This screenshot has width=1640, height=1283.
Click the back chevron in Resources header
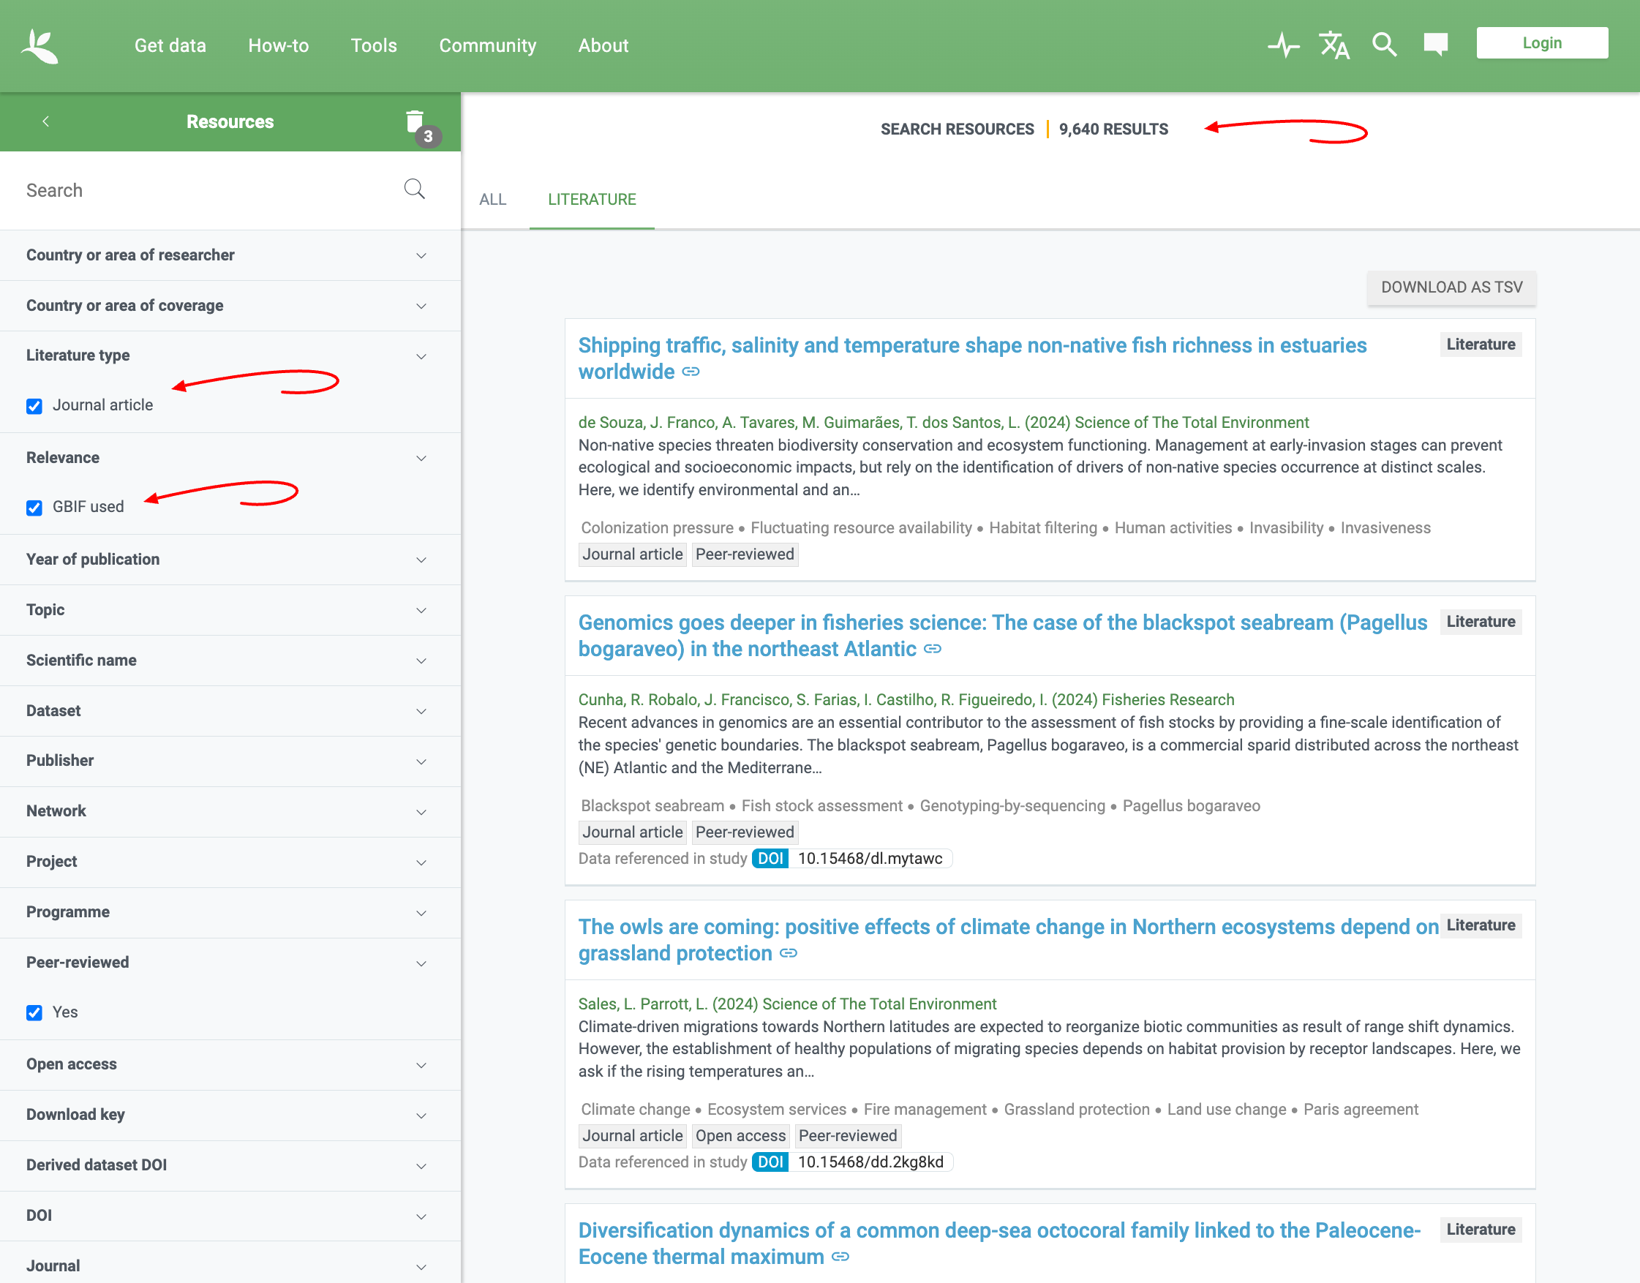[46, 121]
